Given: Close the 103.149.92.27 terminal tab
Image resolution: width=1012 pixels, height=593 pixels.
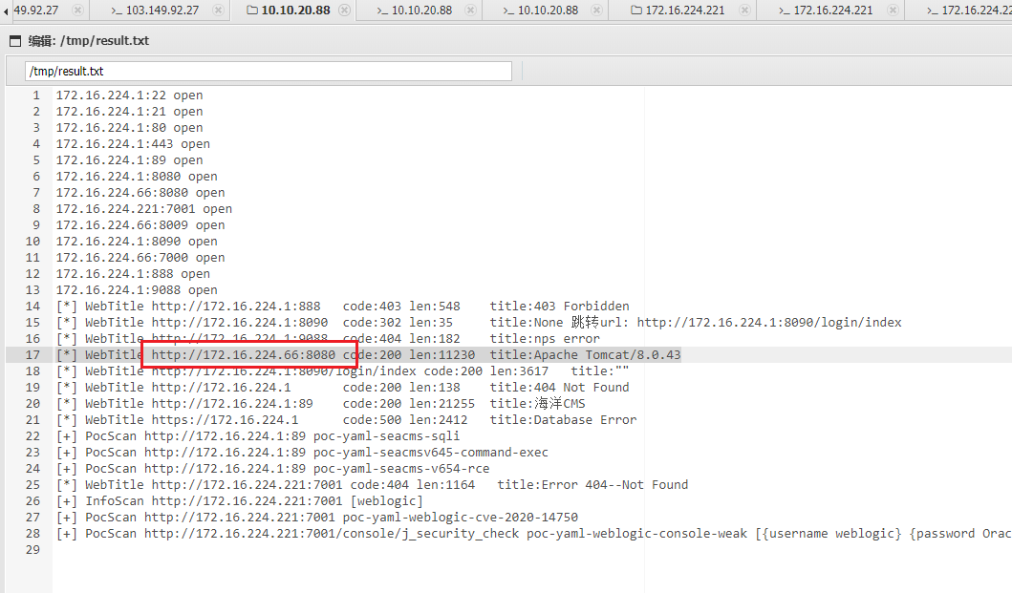Looking at the screenshot, I should pyautogui.click(x=219, y=11).
